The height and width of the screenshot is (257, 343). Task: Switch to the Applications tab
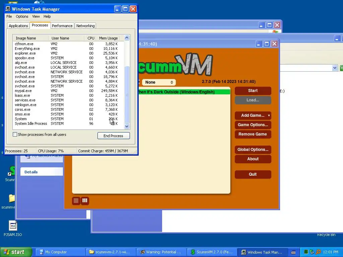[18, 26]
